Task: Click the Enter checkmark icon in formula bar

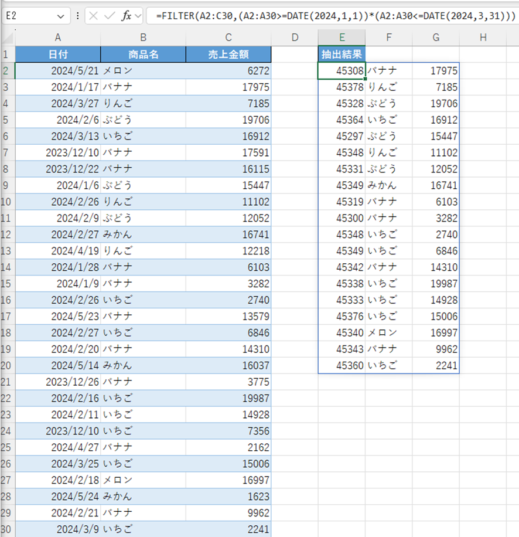Action: (109, 16)
